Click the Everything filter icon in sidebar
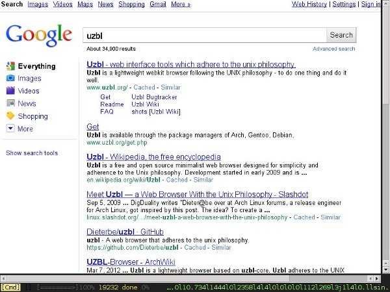The height and width of the screenshot is (292, 390). coord(10,66)
